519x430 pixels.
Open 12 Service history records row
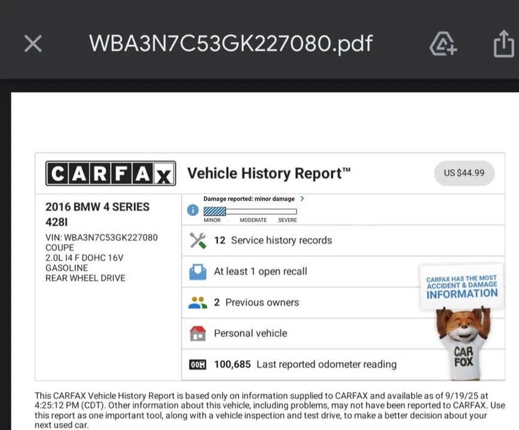(x=343, y=240)
